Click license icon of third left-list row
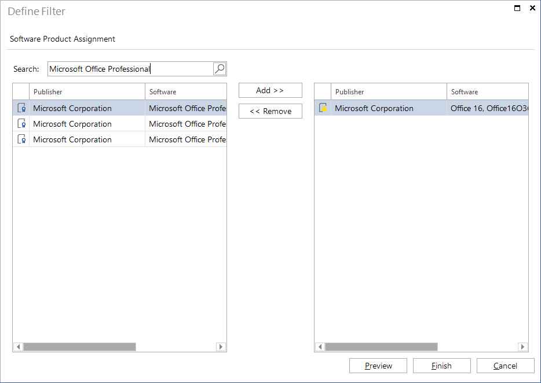541x383 pixels. 21,139
